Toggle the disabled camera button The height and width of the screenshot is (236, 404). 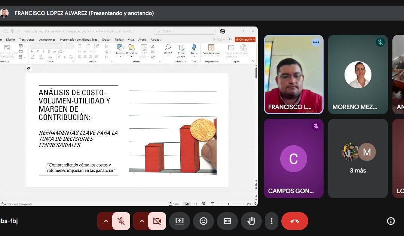[x=157, y=221]
